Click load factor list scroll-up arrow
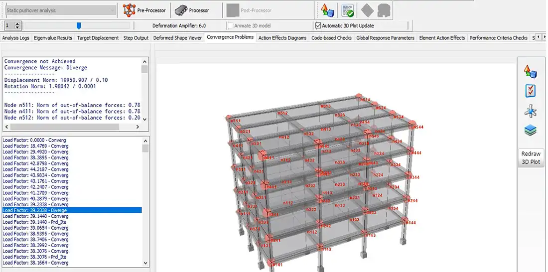548x272 pixels. 146,140
